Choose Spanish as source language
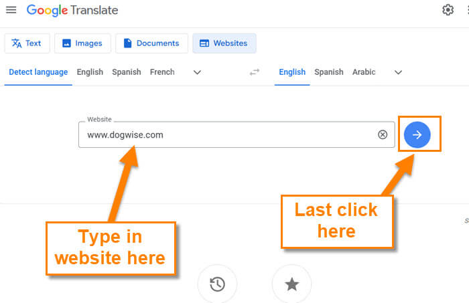The image size is (469, 303). 127,72
